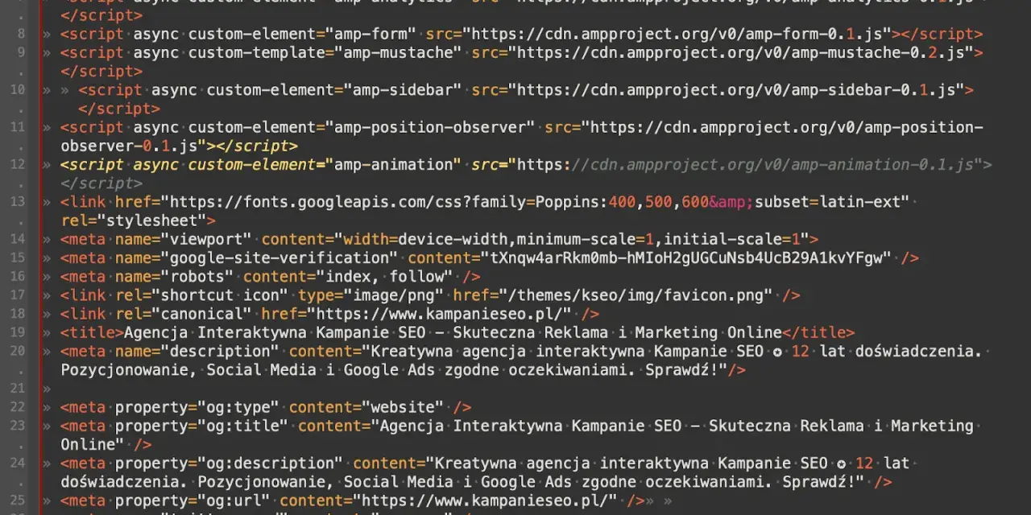Click line number 10 in the gutter

[x=17, y=90]
